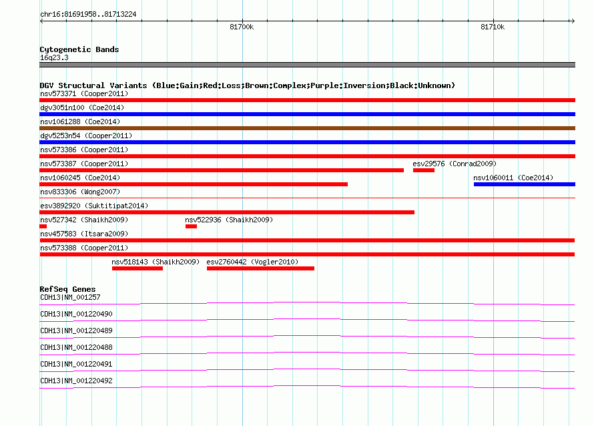This screenshot has height=426, width=594.
Task: Click the 81700k ruler tick label
Action: click(x=242, y=27)
